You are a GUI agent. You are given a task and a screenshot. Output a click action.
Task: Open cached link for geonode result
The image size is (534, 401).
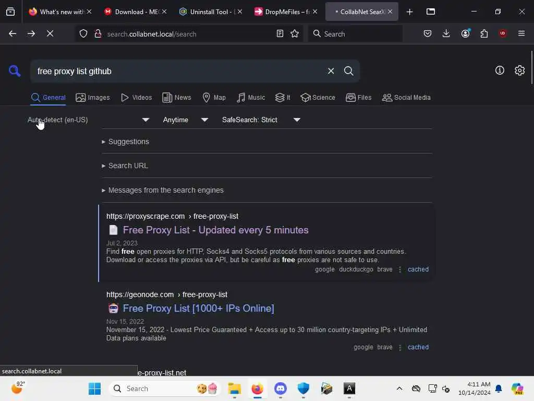click(418, 347)
